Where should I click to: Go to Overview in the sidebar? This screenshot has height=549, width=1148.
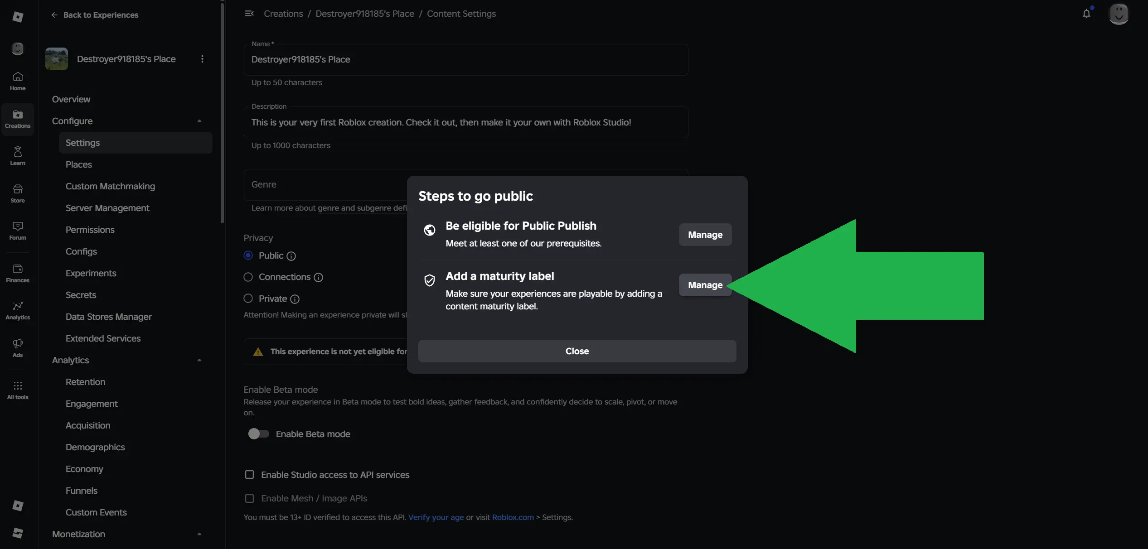coord(71,99)
